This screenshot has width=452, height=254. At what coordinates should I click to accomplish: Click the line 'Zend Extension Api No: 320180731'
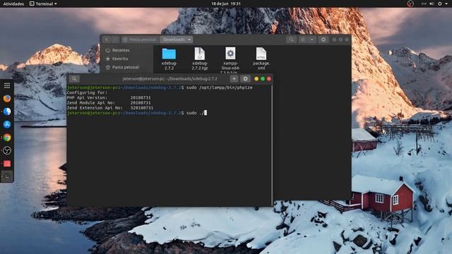110,108
